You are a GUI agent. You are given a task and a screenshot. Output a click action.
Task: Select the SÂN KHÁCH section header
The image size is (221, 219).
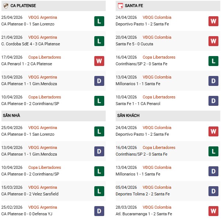point(129,116)
